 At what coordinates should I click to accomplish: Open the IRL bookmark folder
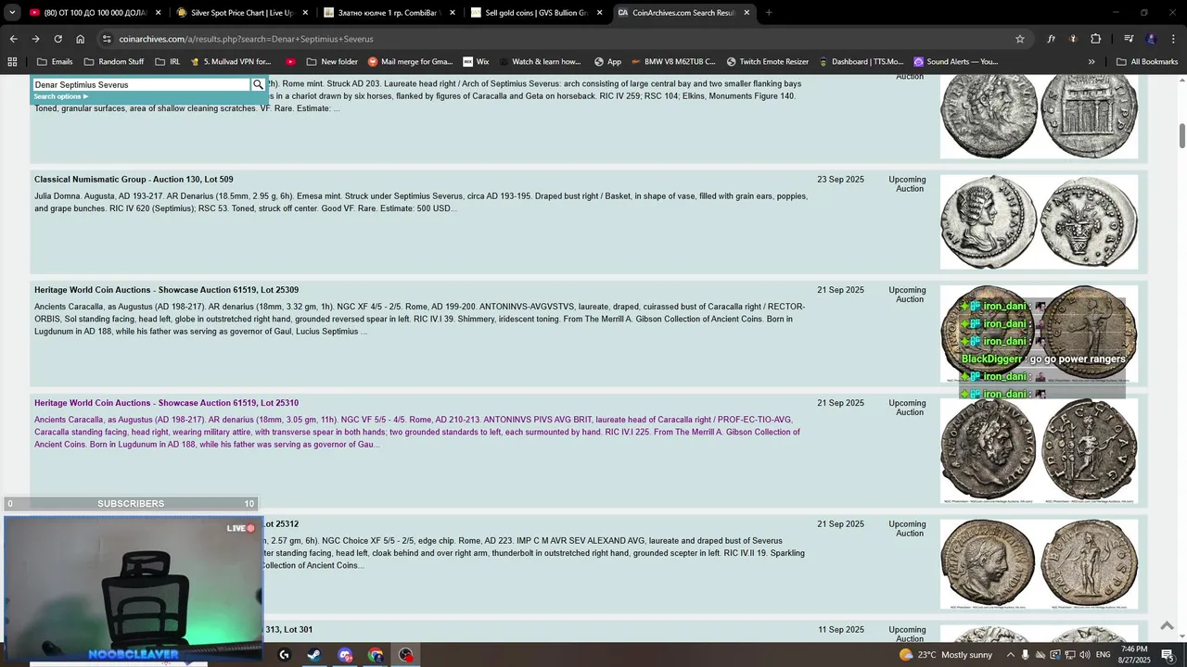point(167,62)
